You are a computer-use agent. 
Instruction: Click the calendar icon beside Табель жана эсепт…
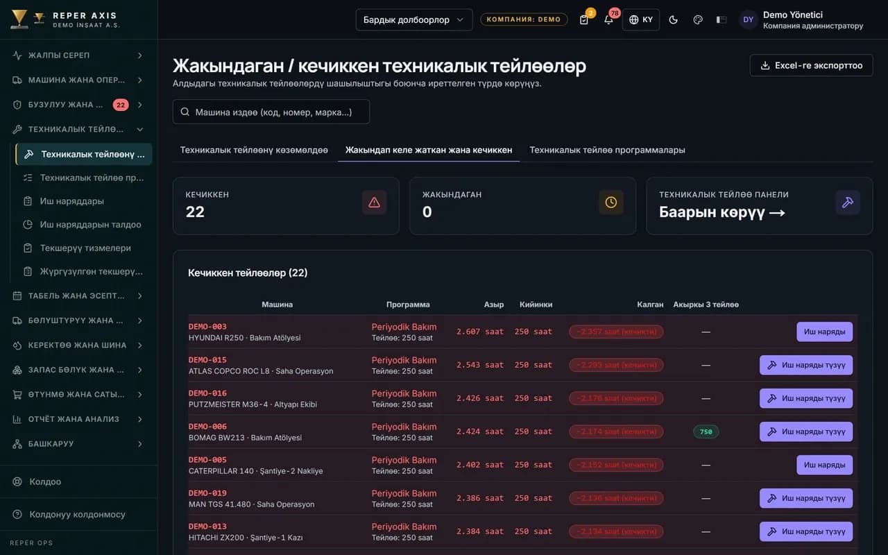pyautogui.click(x=17, y=296)
